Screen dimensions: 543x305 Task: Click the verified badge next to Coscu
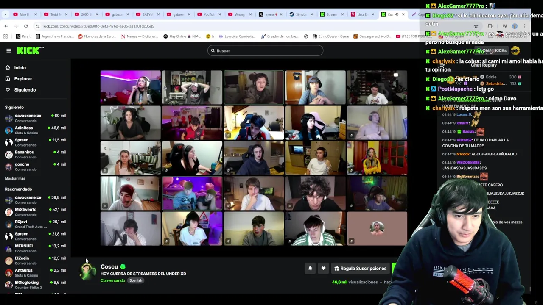coord(123,266)
